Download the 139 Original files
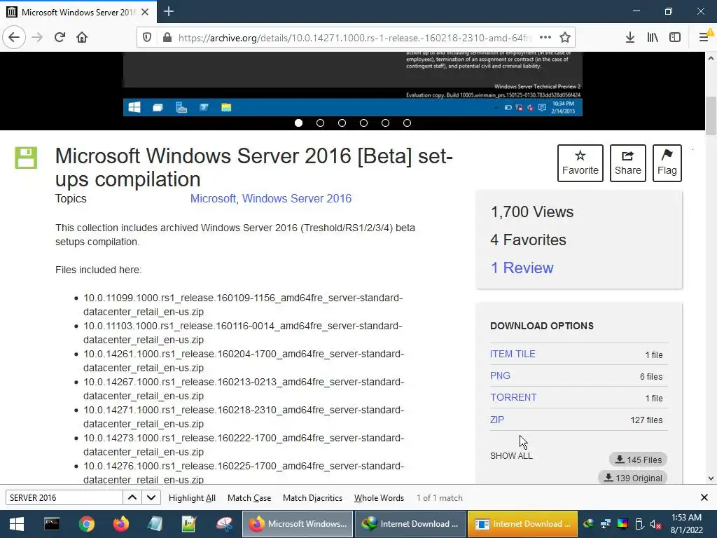The height and width of the screenshot is (538, 717). [x=633, y=478]
